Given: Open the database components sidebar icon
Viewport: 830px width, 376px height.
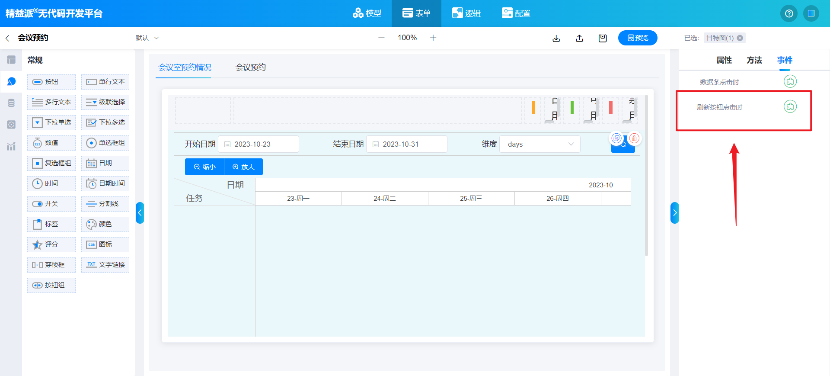Looking at the screenshot, I should point(11,103).
